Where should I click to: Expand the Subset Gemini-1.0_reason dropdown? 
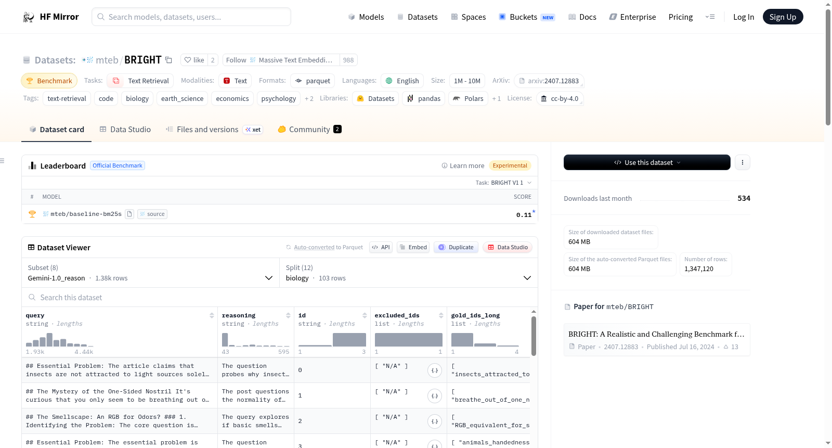pos(150,273)
